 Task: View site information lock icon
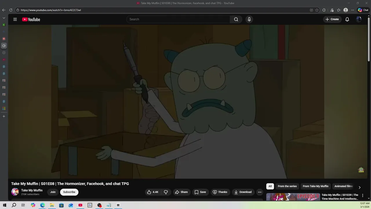pos(18,10)
